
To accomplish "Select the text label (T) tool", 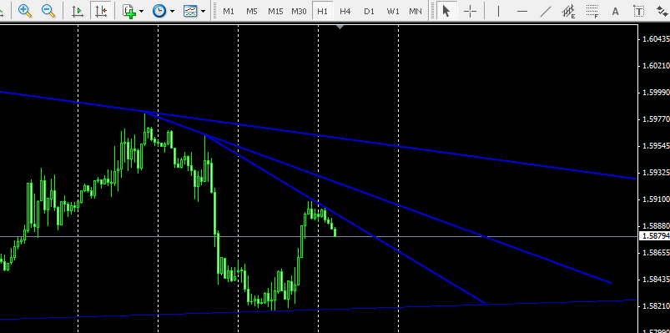I will [x=639, y=12].
